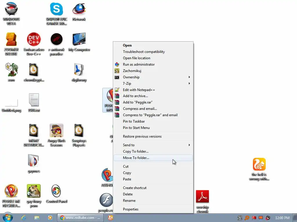297x222 pixels.
Task: Click the magnifier tray icon
Action: (247, 218)
